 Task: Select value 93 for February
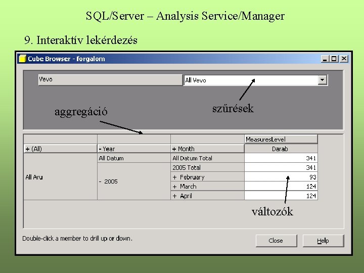tap(281, 177)
